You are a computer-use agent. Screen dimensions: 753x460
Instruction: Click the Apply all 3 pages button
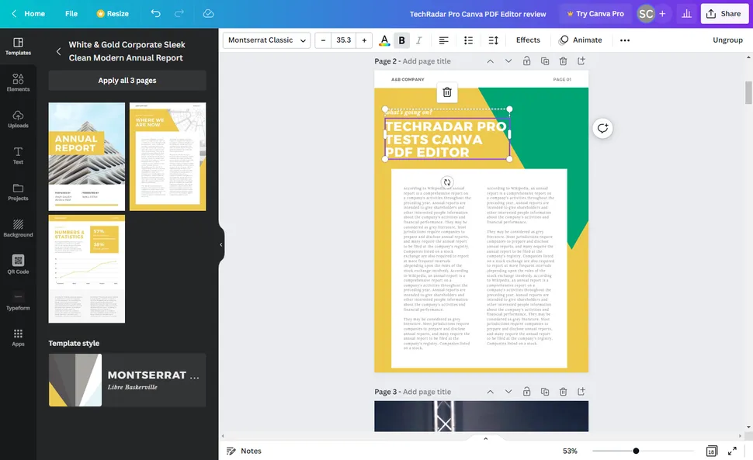point(127,81)
